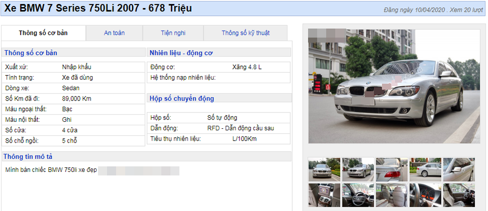488x211 pixels.
Task: Select the 'Nhập khẩu' origin value
Action: coord(77,67)
